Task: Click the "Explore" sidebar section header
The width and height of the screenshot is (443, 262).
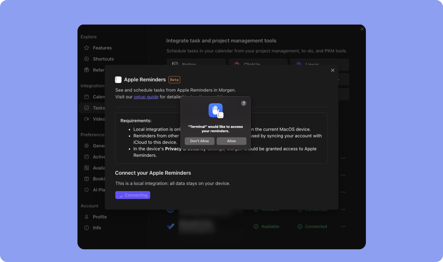Action: point(89,37)
